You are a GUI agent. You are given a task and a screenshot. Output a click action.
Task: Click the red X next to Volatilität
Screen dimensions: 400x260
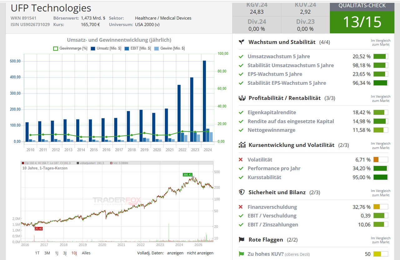(241, 160)
